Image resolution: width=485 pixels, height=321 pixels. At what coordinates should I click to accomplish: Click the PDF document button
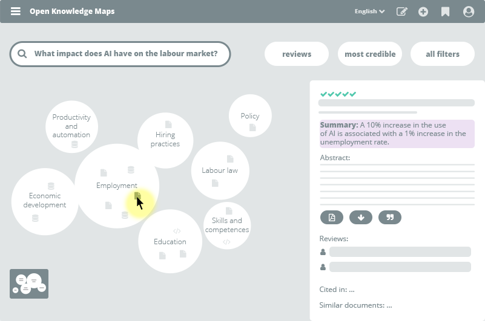tap(332, 217)
